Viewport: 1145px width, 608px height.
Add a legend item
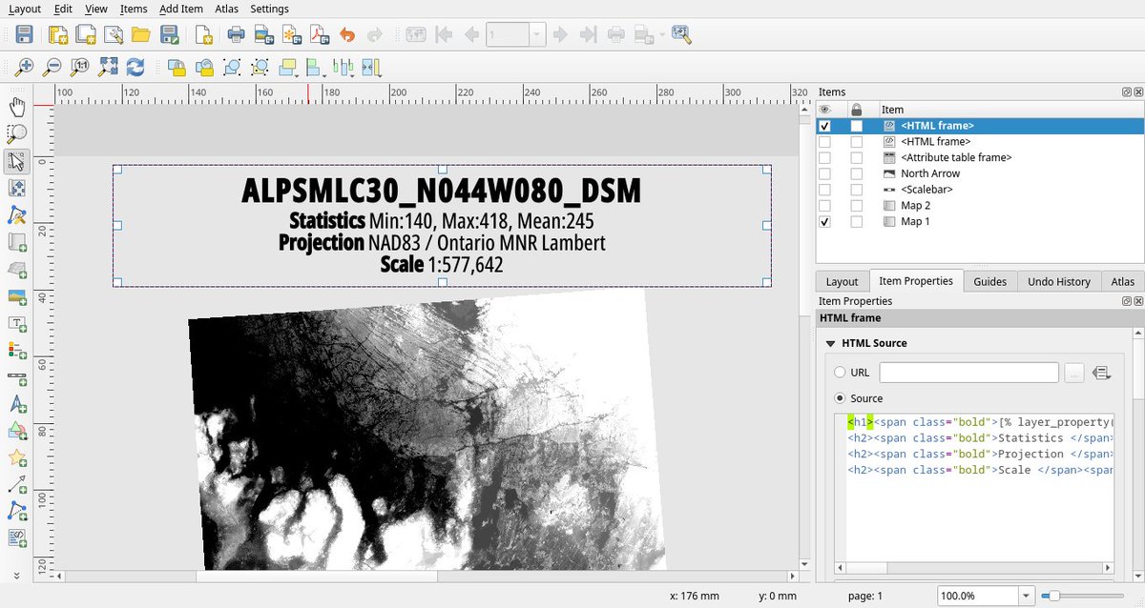[16, 352]
